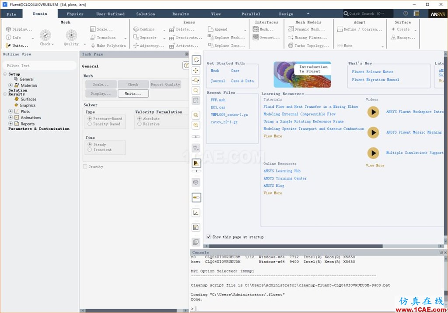Click the rotate view tool icon
Image resolution: width=448 pixels, height=313 pixels.
[x=196, y=60]
